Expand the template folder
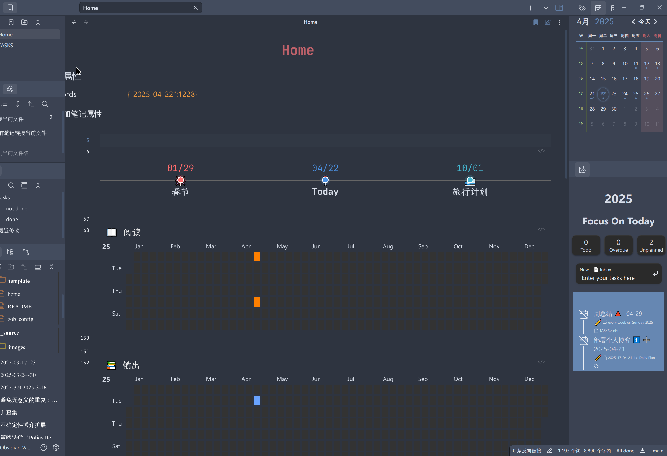 19,281
